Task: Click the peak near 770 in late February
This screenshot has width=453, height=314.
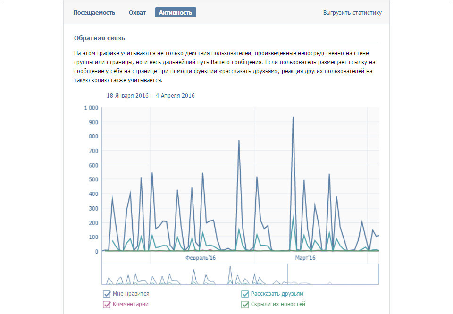Action: tap(239, 141)
